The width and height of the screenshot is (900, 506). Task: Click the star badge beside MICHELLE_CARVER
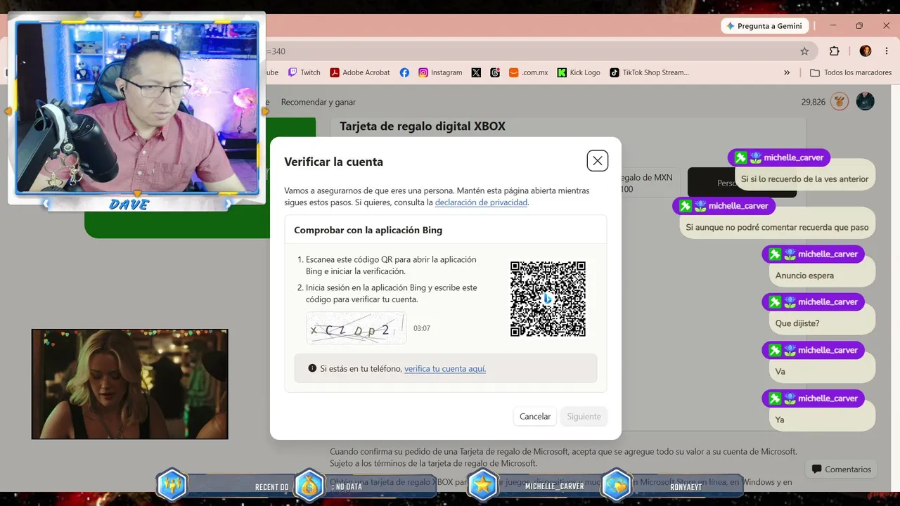click(x=483, y=485)
